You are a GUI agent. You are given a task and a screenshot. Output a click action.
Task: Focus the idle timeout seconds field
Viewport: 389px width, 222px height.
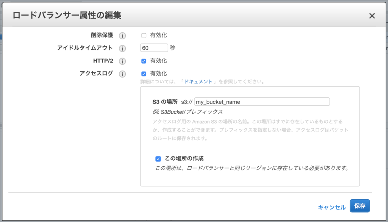[x=154, y=48]
